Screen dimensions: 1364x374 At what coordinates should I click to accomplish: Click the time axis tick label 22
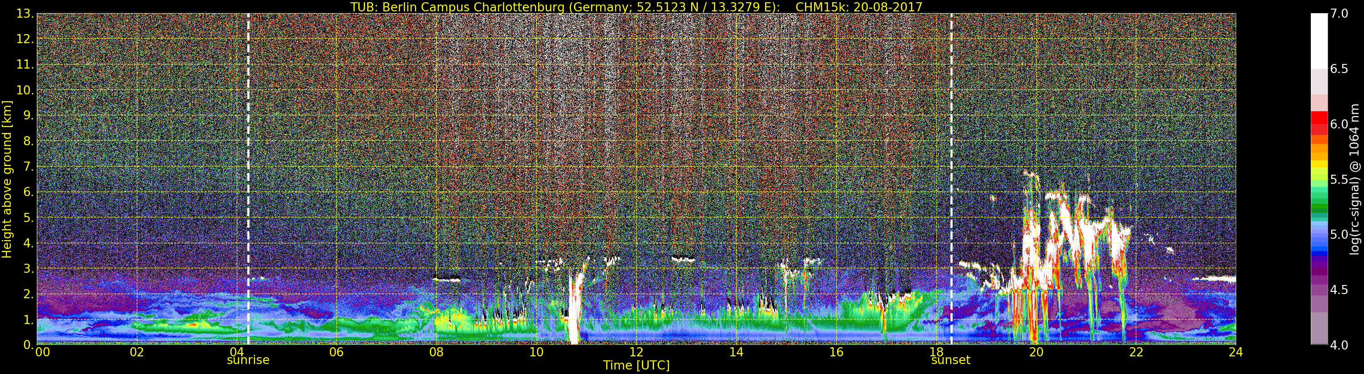click(x=1136, y=352)
